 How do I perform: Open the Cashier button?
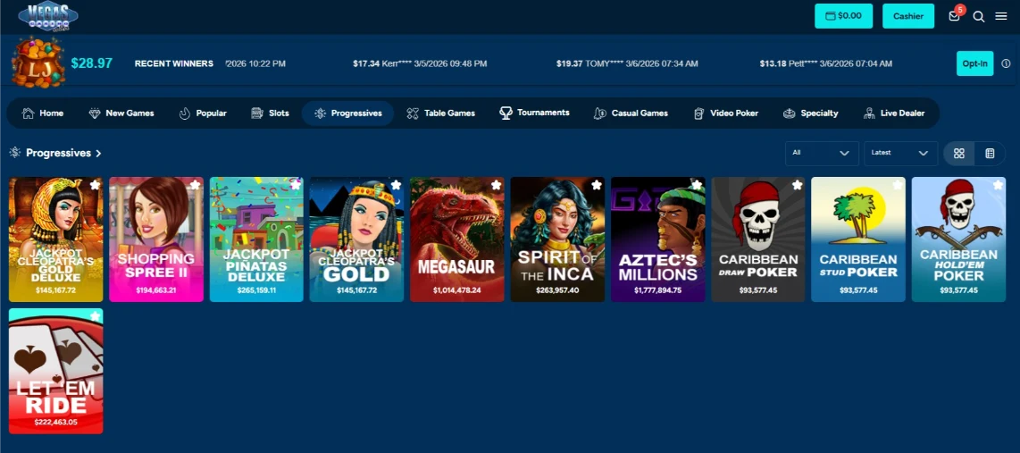[908, 16]
